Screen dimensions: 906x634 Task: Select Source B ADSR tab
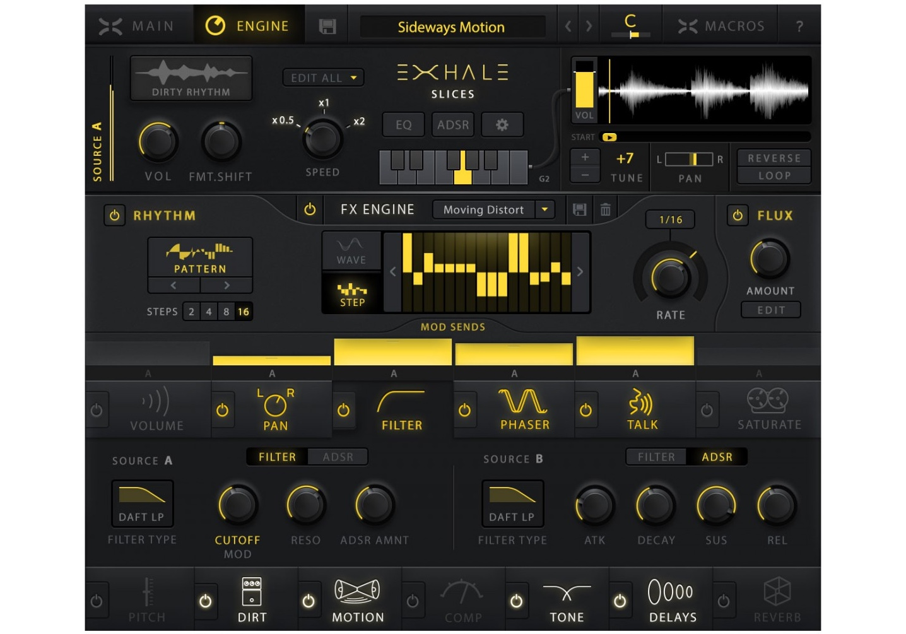(717, 457)
